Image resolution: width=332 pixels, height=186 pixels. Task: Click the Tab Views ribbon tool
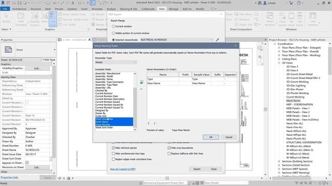292,19
